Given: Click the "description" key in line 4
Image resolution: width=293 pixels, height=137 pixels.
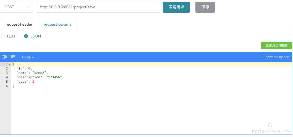Looking at the screenshot, I should click(30, 77).
